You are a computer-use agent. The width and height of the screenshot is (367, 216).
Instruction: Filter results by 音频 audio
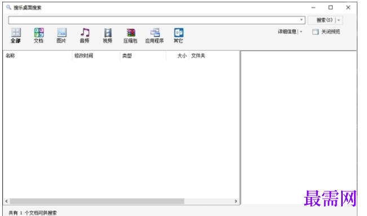coord(85,35)
